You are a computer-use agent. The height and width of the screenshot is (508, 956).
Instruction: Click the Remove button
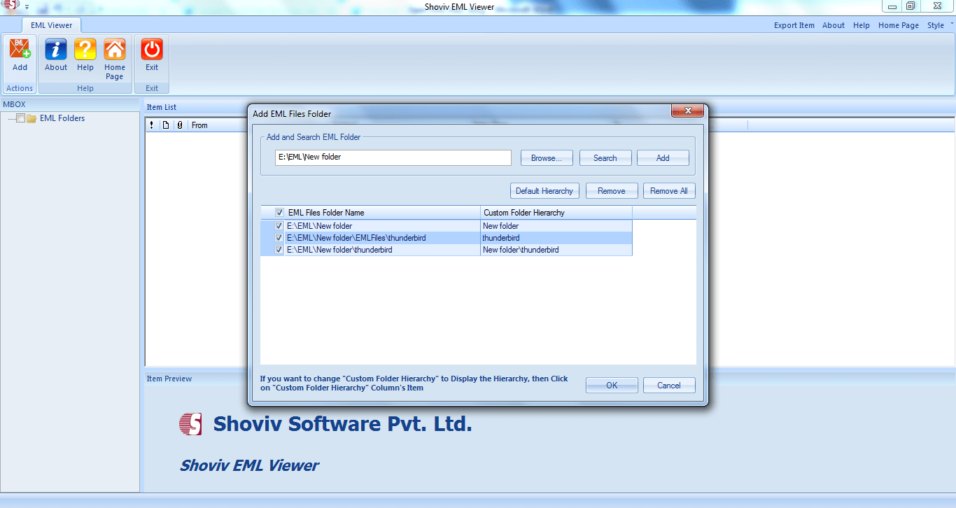click(x=612, y=191)
